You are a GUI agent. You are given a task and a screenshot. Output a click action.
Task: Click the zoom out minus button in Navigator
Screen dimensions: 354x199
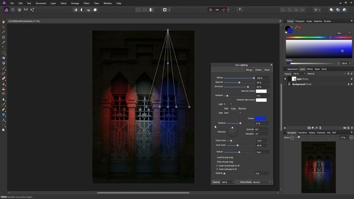[292, 138]
